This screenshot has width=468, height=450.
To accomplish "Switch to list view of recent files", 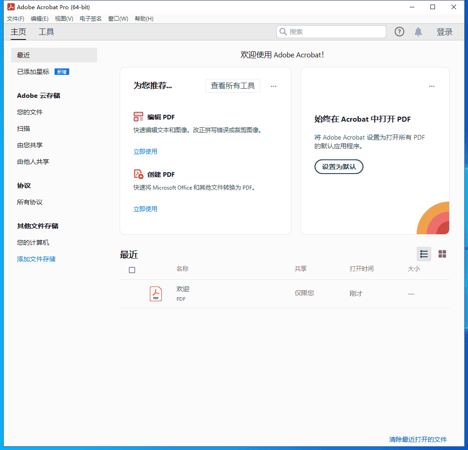I will coord(424,254).
